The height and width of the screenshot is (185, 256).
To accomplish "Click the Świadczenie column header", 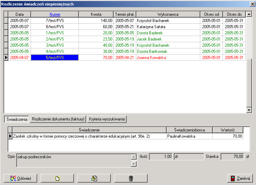I will point(89,130).
